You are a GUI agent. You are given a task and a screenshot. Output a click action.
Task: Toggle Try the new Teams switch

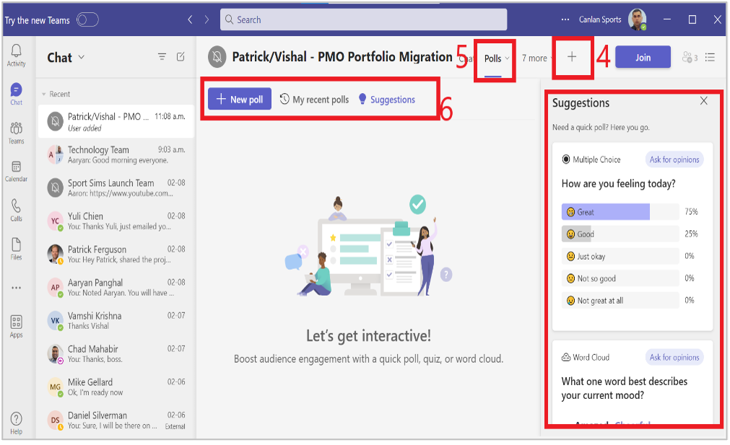pyautogui.click(x=87, y=19)
